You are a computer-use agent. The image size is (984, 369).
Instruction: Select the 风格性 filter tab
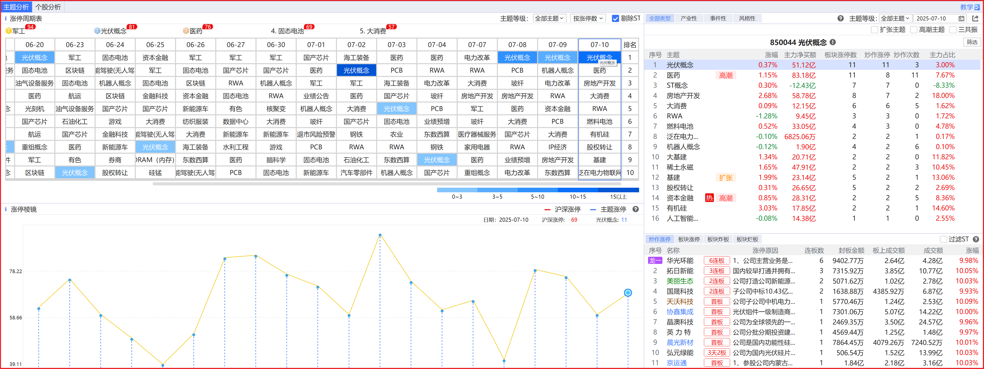click(747, 18)
